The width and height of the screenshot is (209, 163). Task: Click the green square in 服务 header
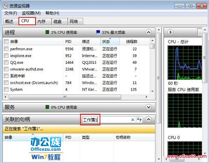pyautogui.click(x=47, y=107)
